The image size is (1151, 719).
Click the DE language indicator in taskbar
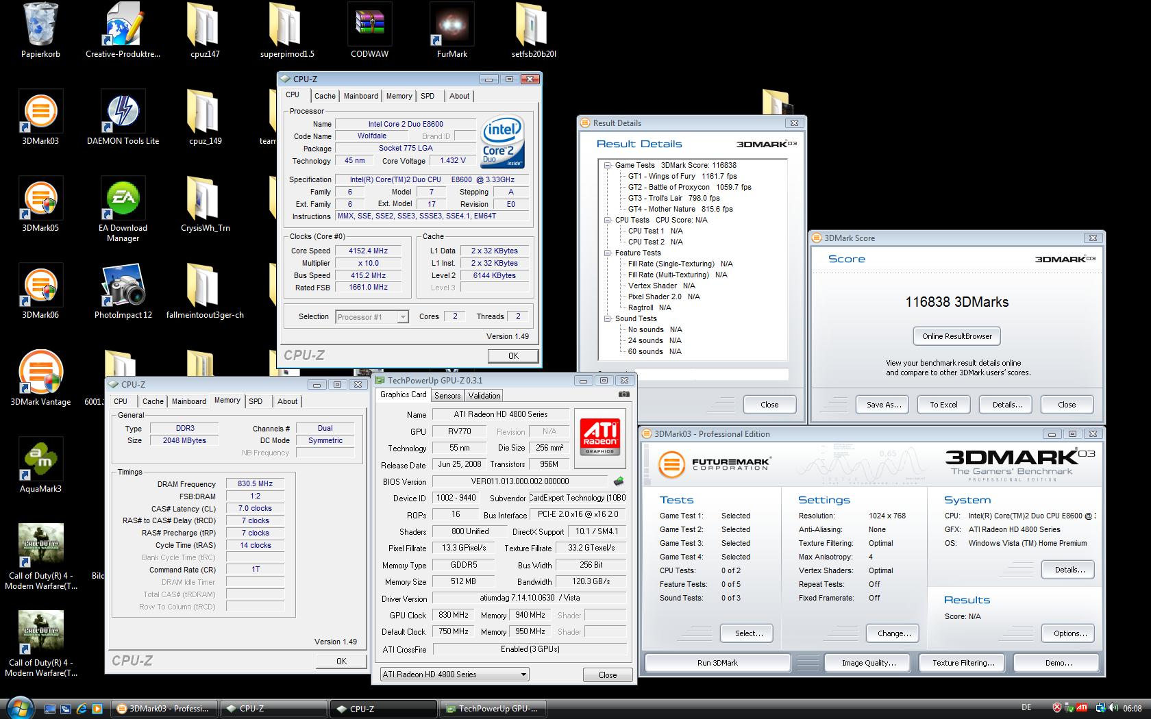1026,707
